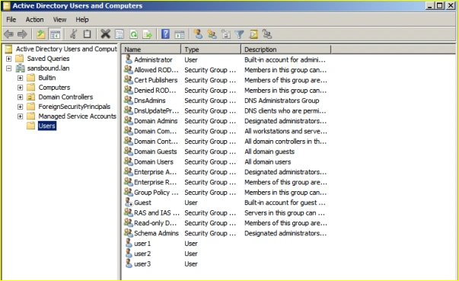The image size is (459, 281).
Task: Expand the Computers container
Action: pyautogui.click(x=20, y=88)
